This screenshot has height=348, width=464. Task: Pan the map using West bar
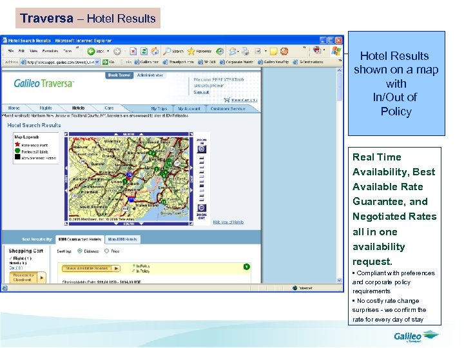[x=66, y=179]
